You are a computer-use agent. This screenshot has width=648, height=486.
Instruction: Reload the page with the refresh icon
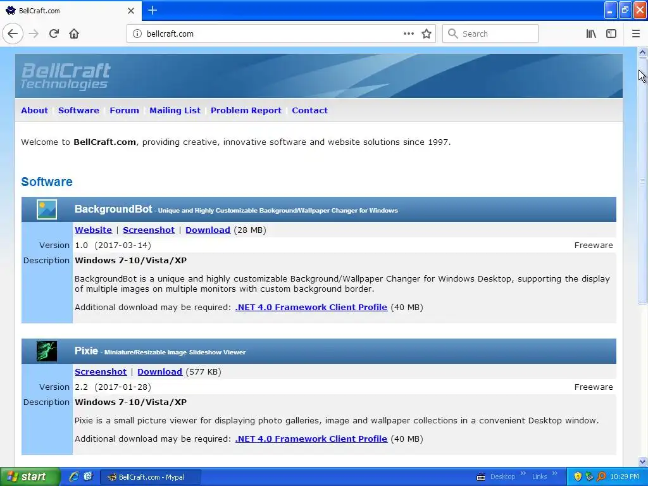(x=54, y=34)
